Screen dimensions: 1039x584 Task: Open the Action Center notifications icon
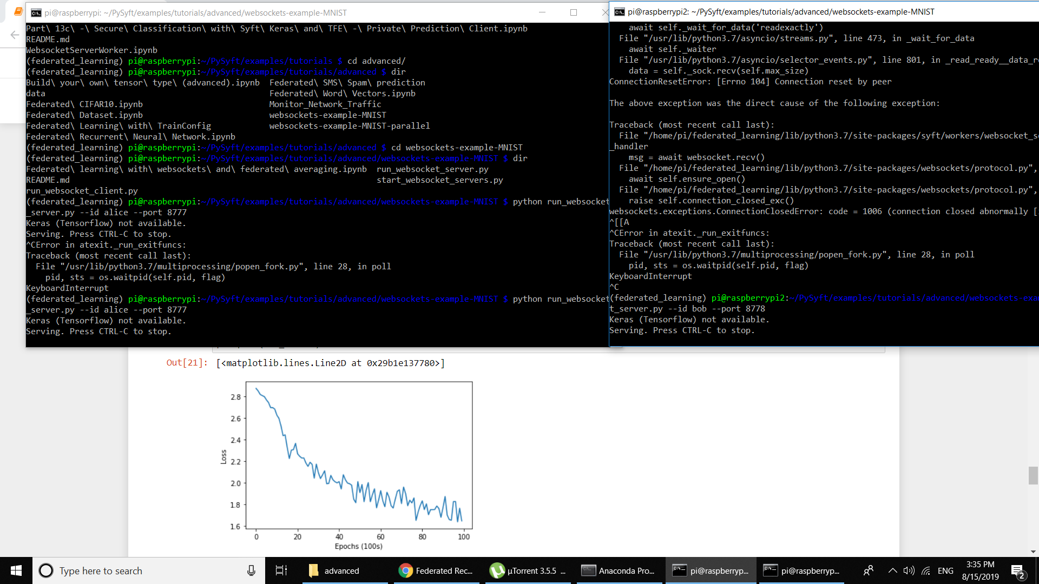(x=1017, y=571)
